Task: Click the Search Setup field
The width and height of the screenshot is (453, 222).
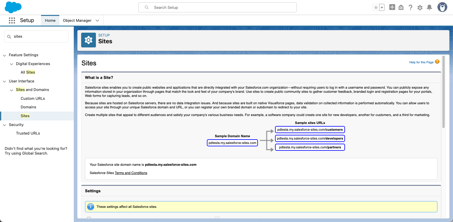Action: pyautogui.click(x=217, y=7)
